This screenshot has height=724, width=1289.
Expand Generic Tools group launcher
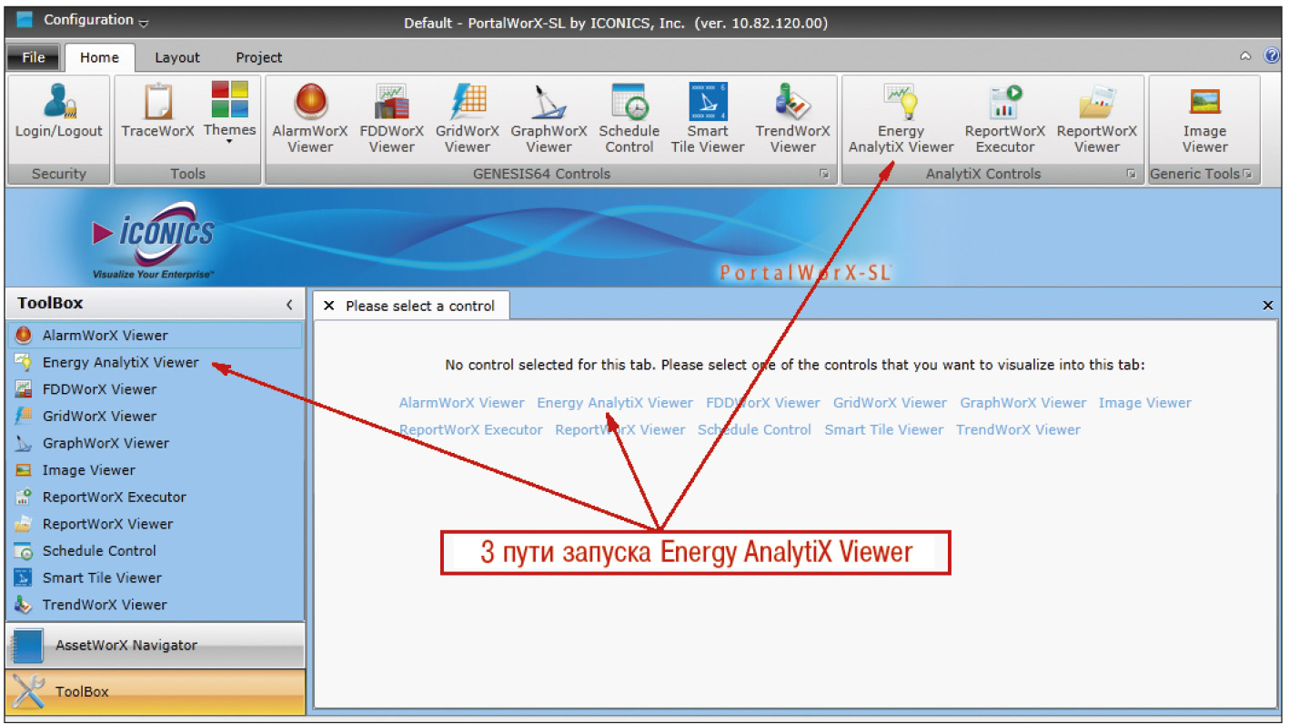(1247, 174)
